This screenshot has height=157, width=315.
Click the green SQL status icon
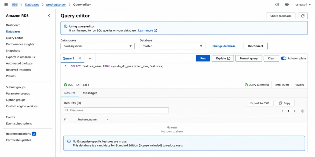click(x=65, y=85)
